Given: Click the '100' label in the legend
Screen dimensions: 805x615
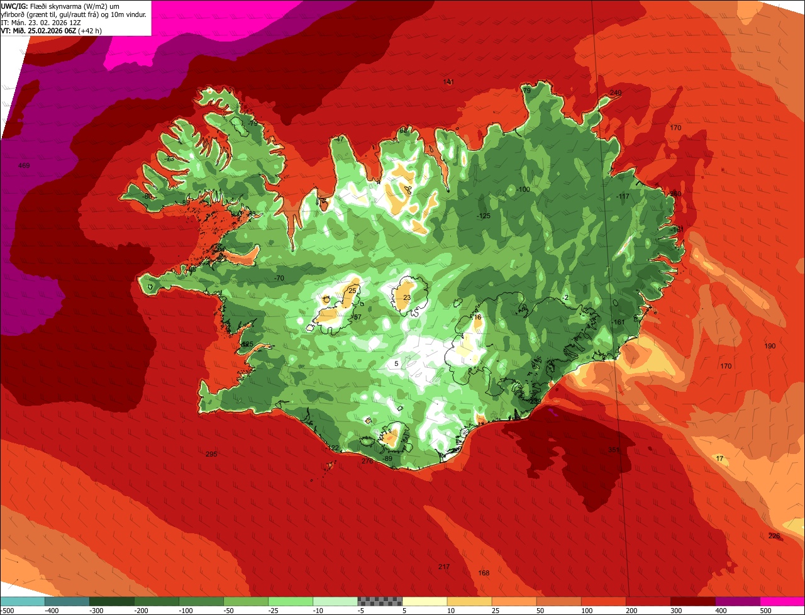Looking at the screenshot, I should 586,611.
